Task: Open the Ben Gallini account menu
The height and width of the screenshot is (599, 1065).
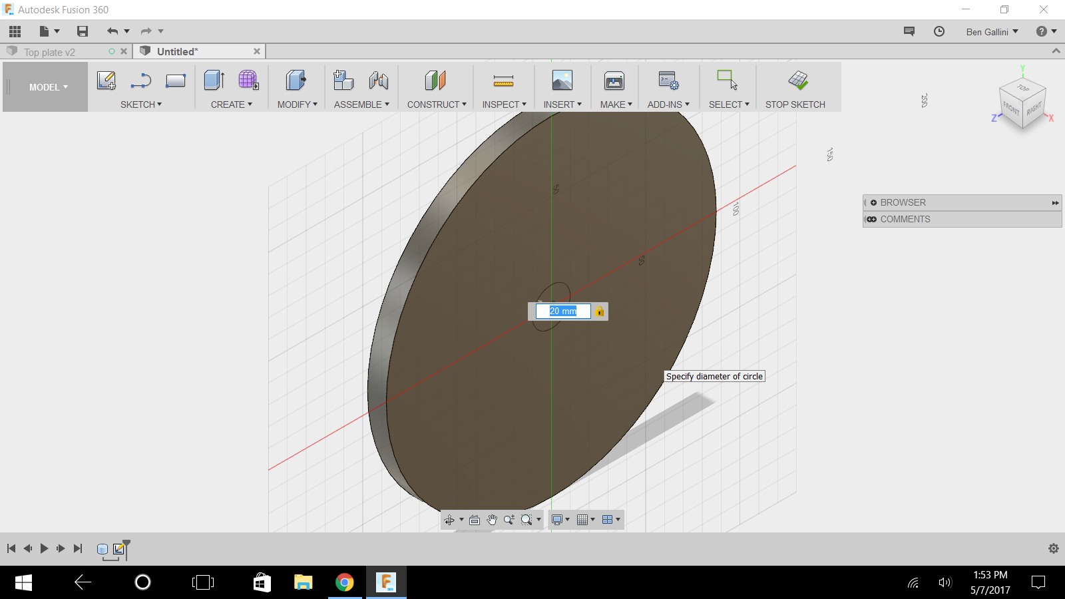Action: [992, 31]
